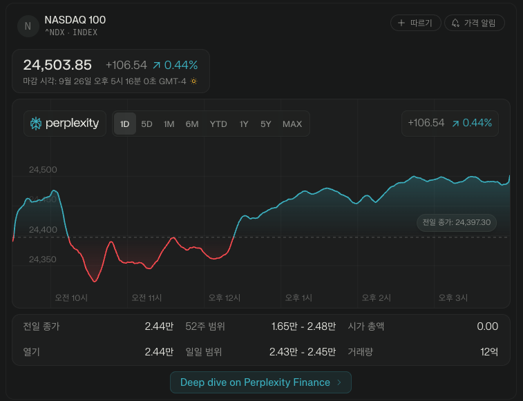Click the arrow icon in chart change badge
This screenshot has width=523, height=401.
tap(455, 123)
